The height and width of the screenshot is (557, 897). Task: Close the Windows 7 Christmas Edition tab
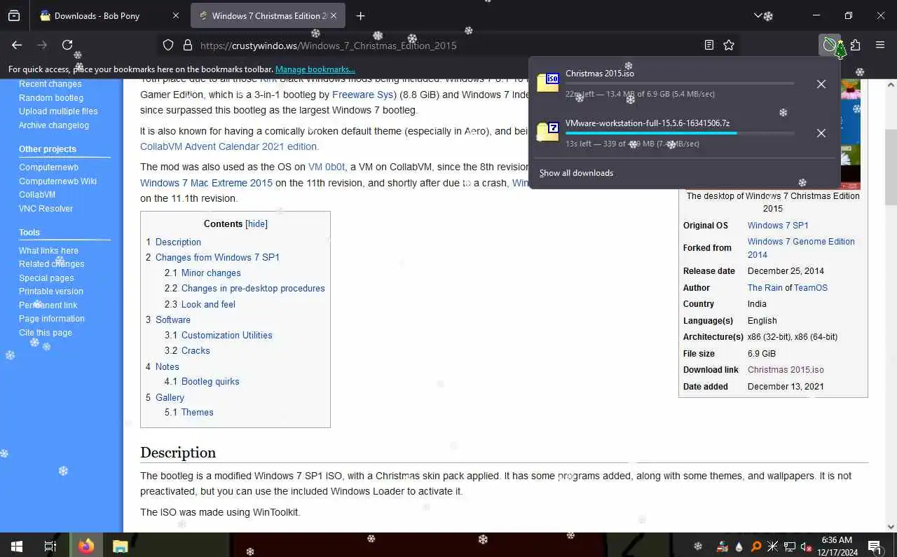334,15
